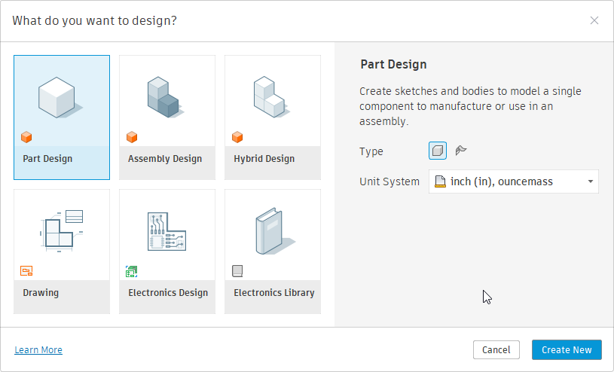This screenshot has height=372, width=614.
Task: Open the Learn More link
Action: pyautogui.click(x=38, y=349)
